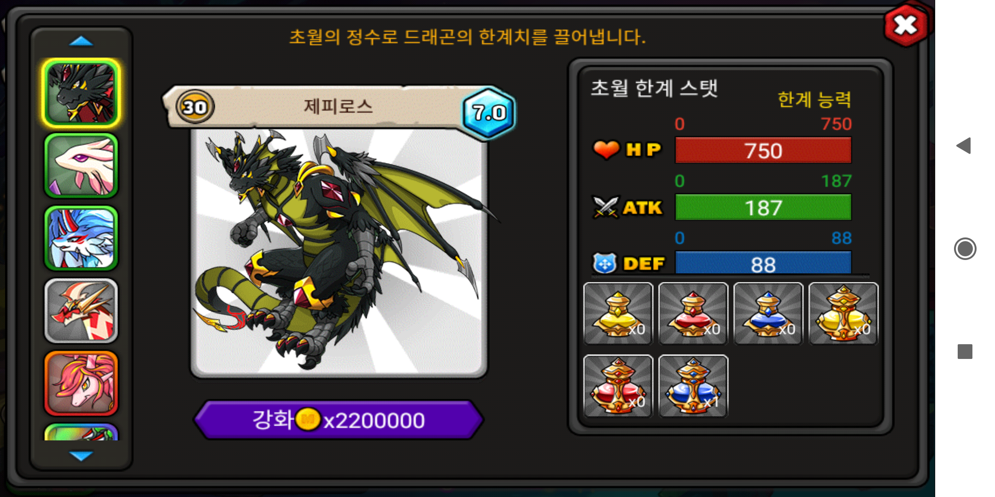Tap the green ATK 187 bar
This screenshot has height=497, width=995.
[x=763, y=208]
